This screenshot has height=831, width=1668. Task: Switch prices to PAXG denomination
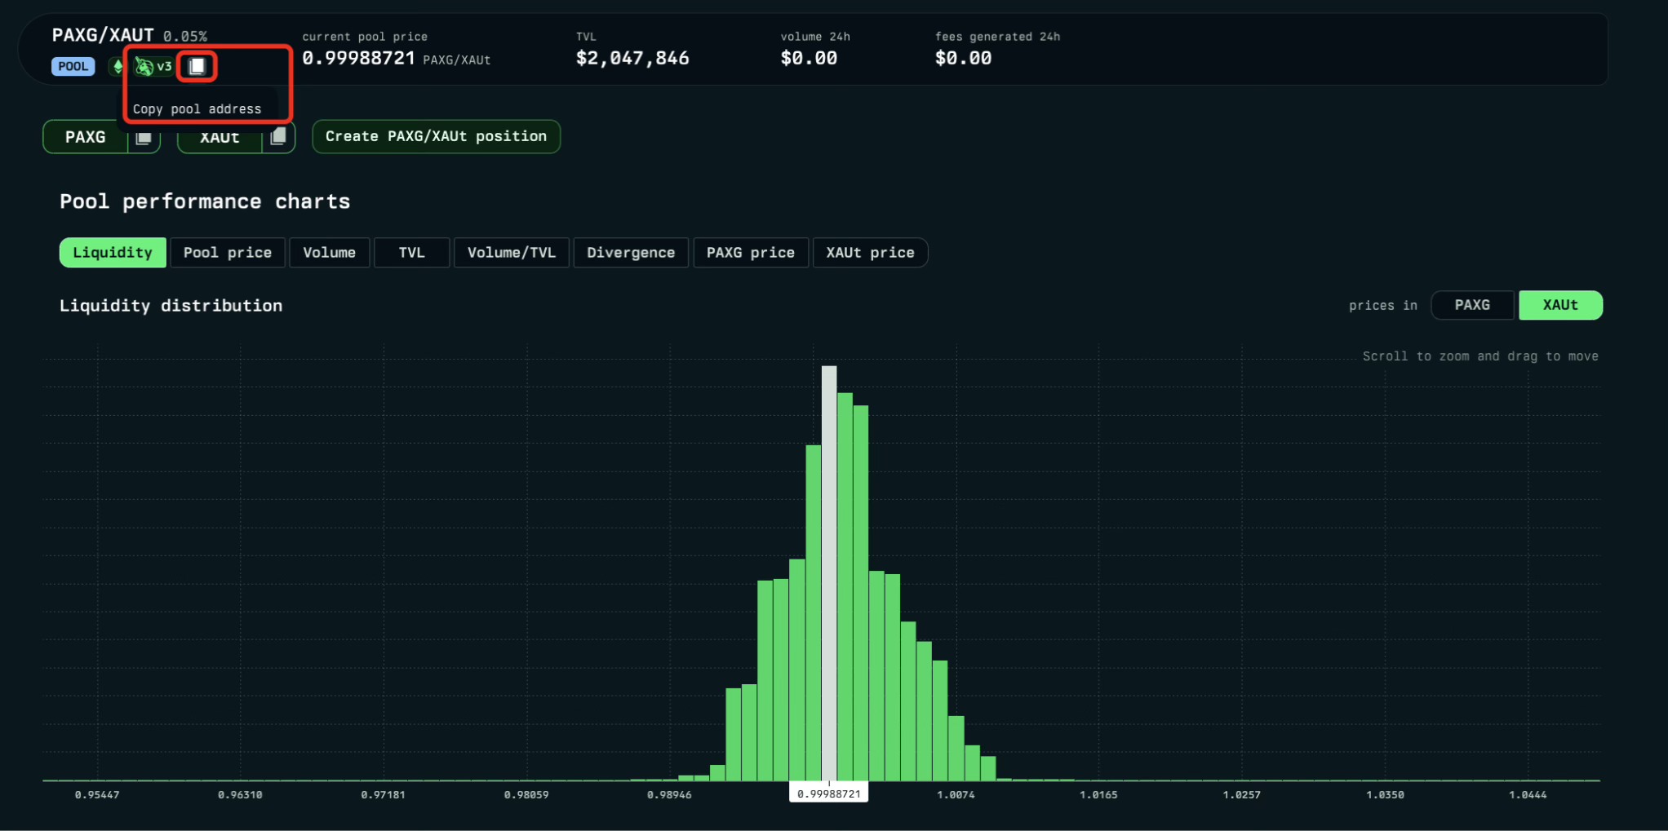[1471, 305]
